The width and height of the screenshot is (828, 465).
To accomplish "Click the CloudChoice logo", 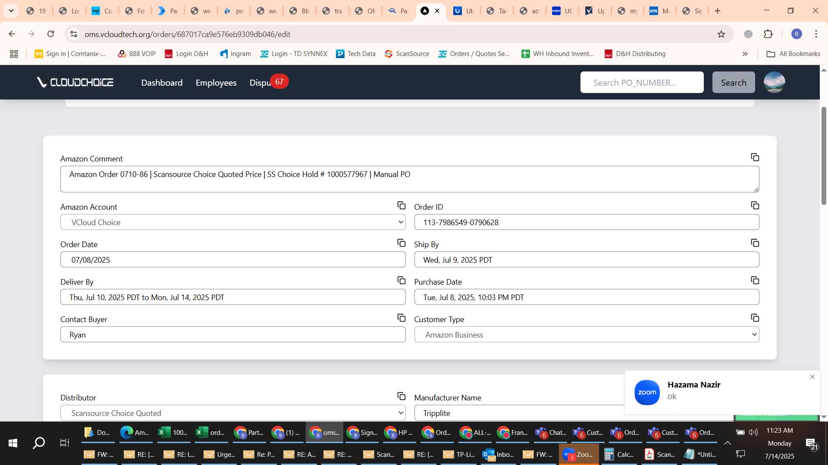I will point(75,82).
